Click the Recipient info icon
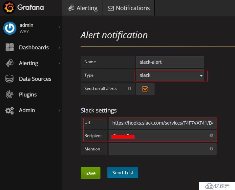This screenshot has height=190, width=235. 211,135
